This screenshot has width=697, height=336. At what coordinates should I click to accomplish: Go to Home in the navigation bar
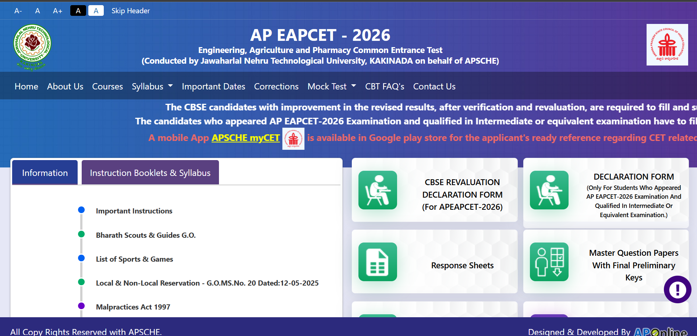26,86
